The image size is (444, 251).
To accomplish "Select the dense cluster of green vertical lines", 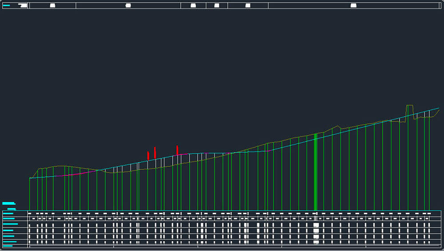I will [315, 173].
